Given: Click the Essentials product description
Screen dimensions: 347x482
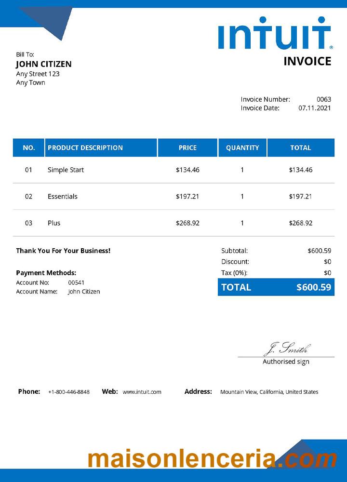Looking at the screenshot, I should tap(63, 196).
